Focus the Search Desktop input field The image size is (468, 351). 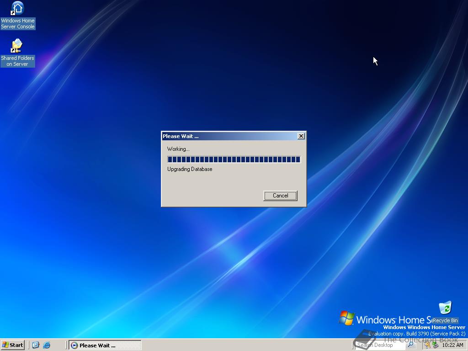tap(380, 345)
